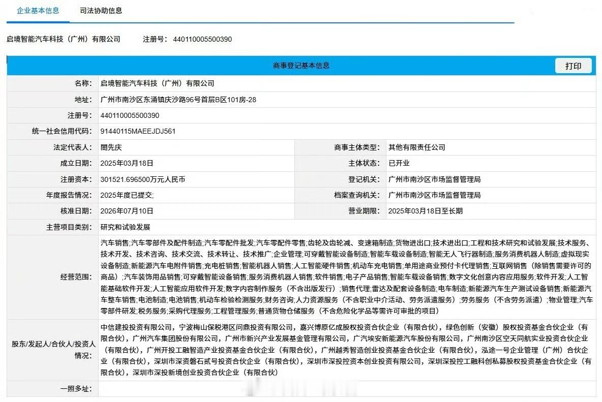Viewport: 602px width, 402px height.
Task: Click the 商事登记基本信息 section header
Action: (x=302, y=66)
